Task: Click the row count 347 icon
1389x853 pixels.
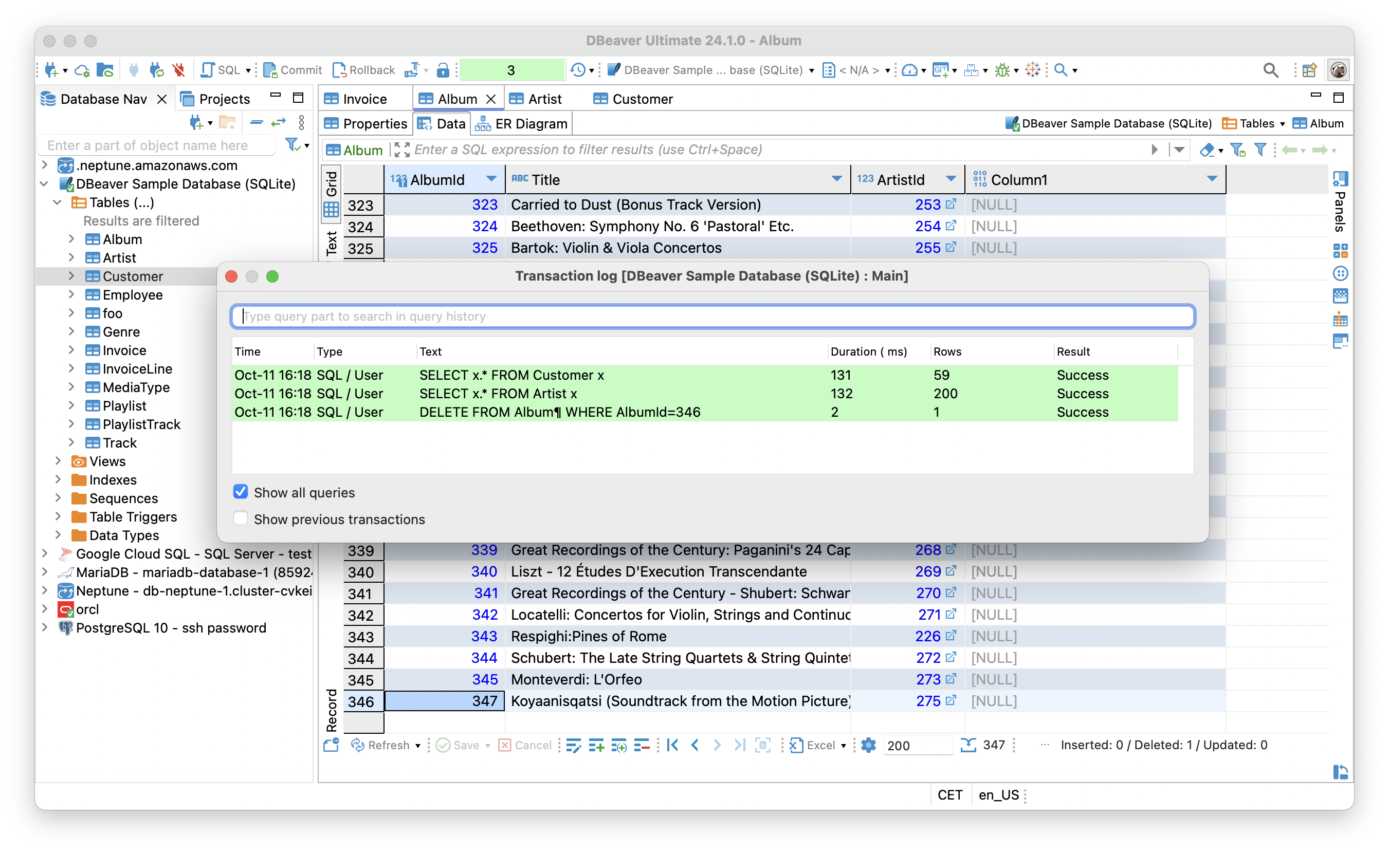Action: tap(968, 745)
